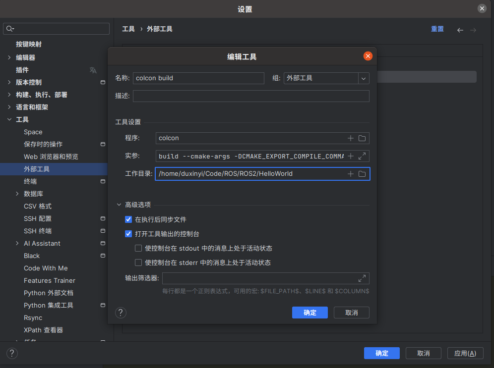Open help for the 设置 window

[12, 353]
